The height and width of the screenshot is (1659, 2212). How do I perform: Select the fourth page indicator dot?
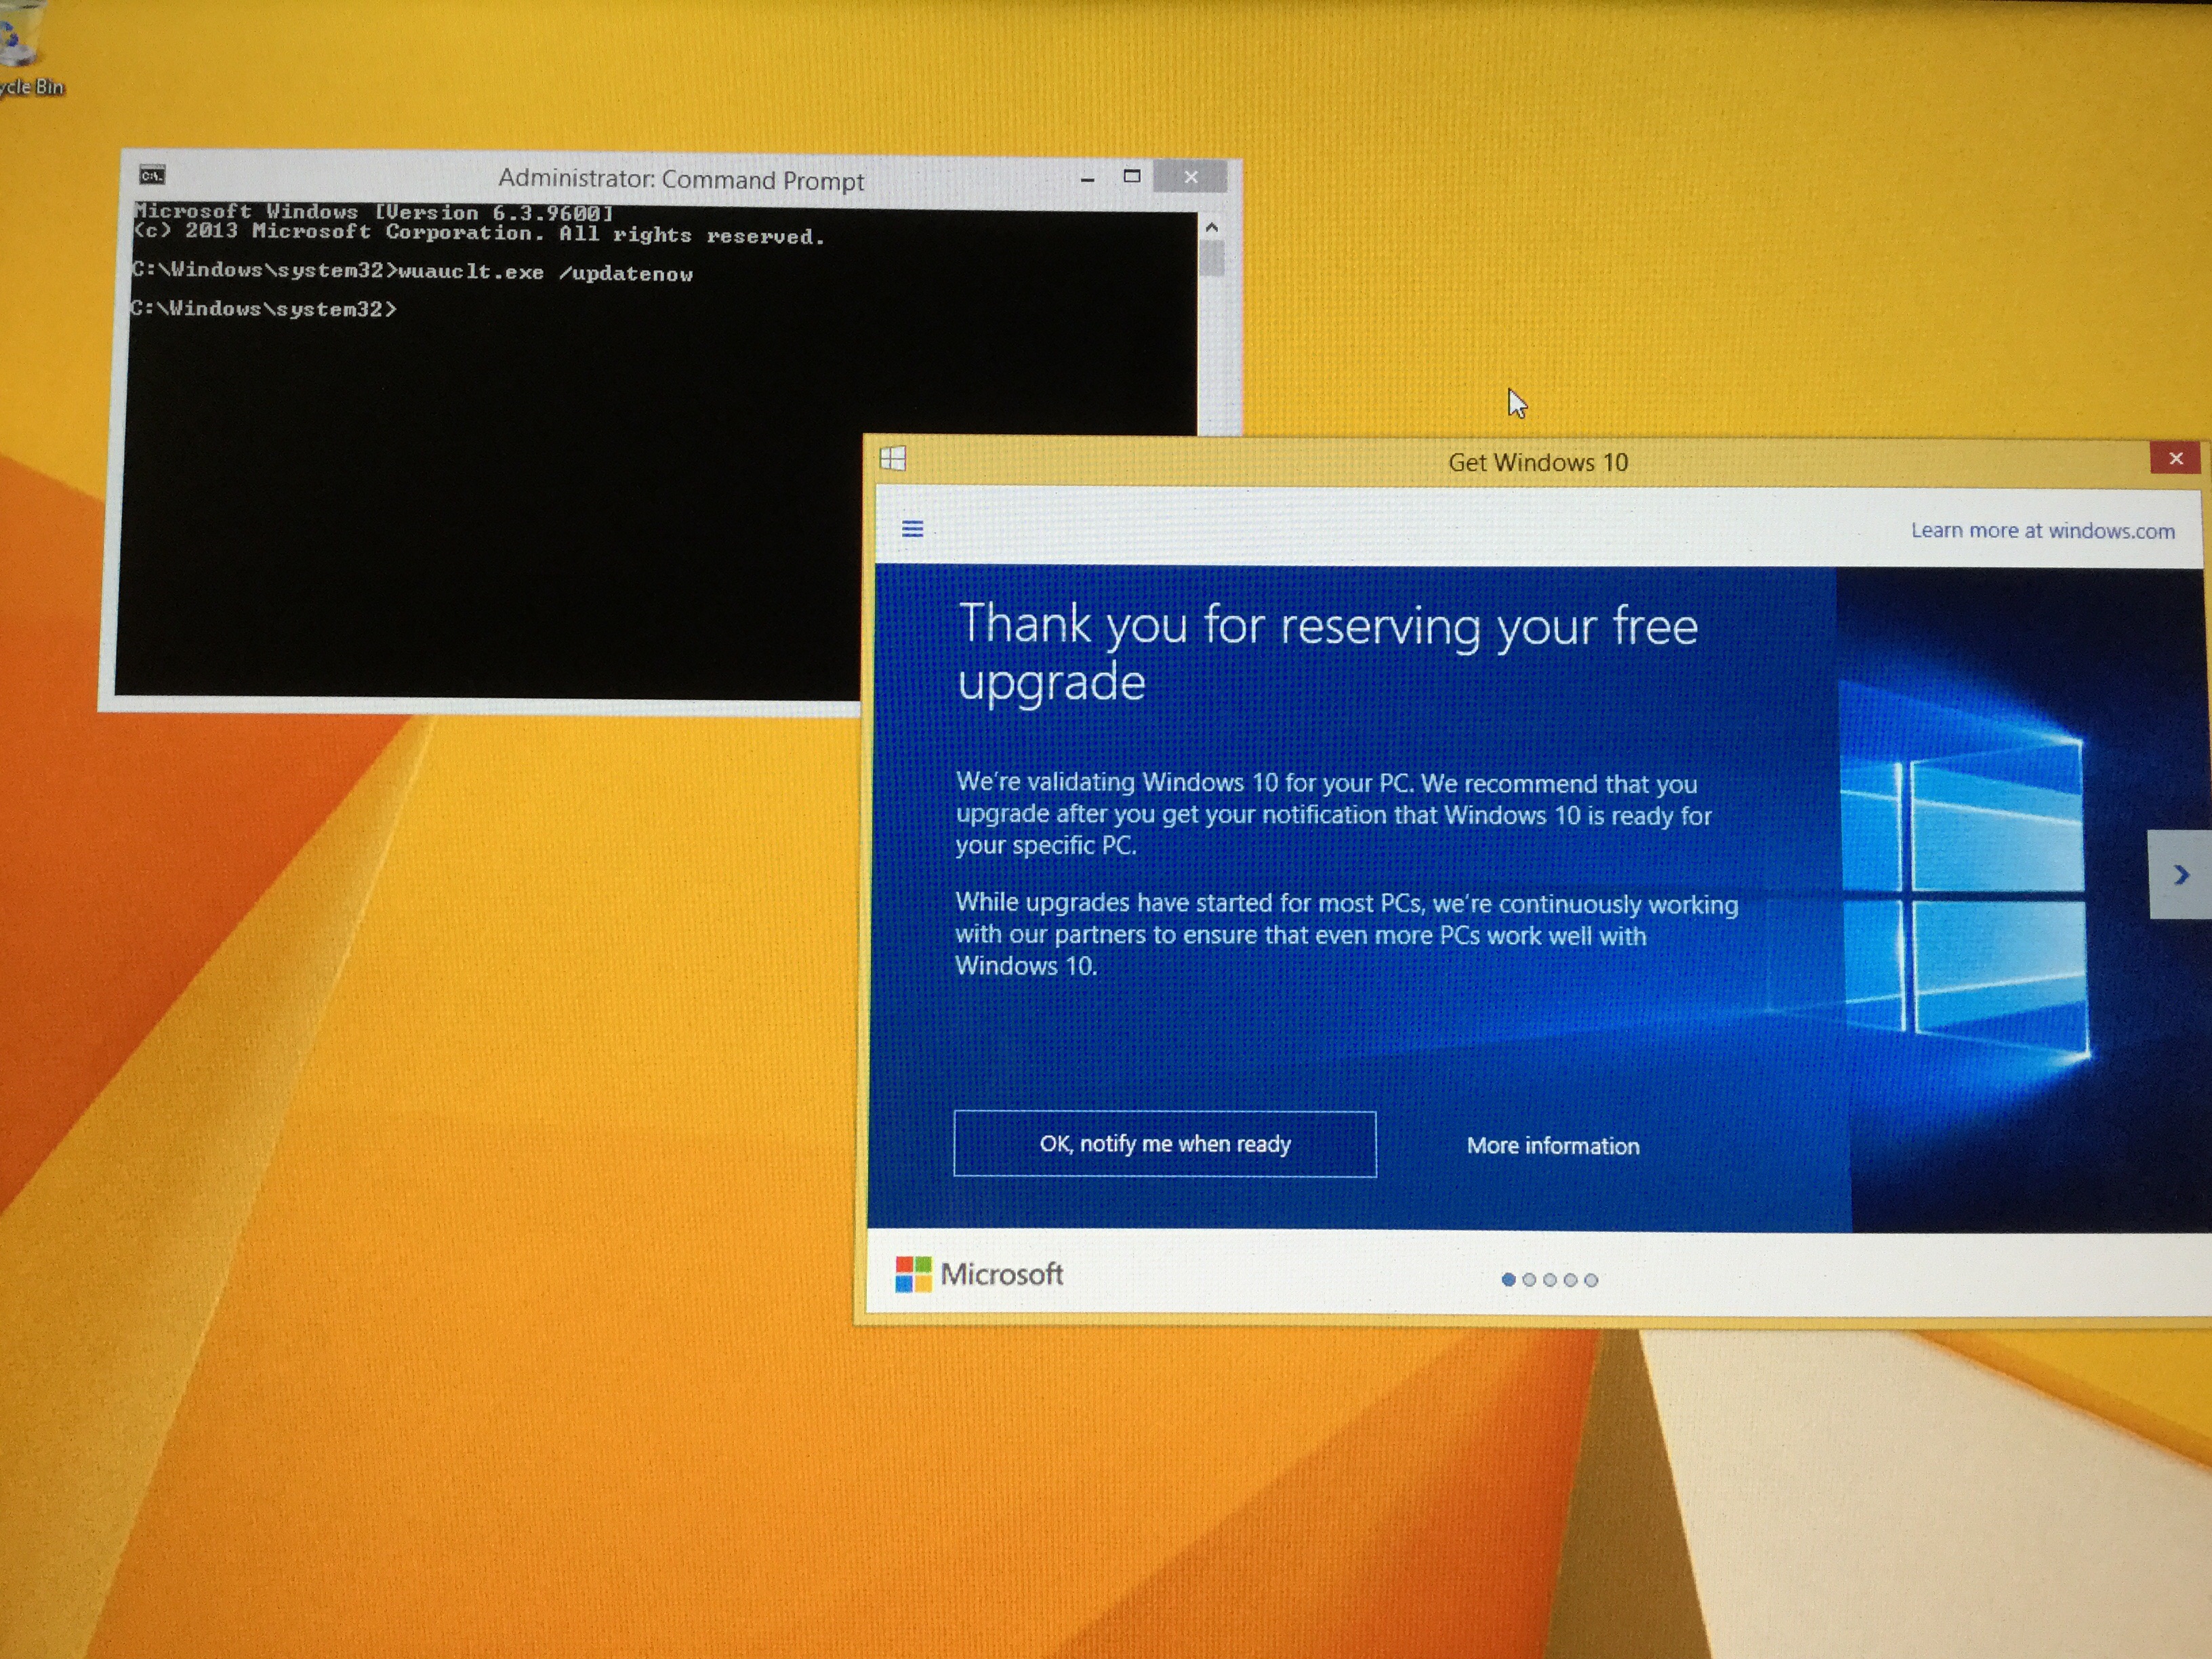click(x=1570, y=1280)
